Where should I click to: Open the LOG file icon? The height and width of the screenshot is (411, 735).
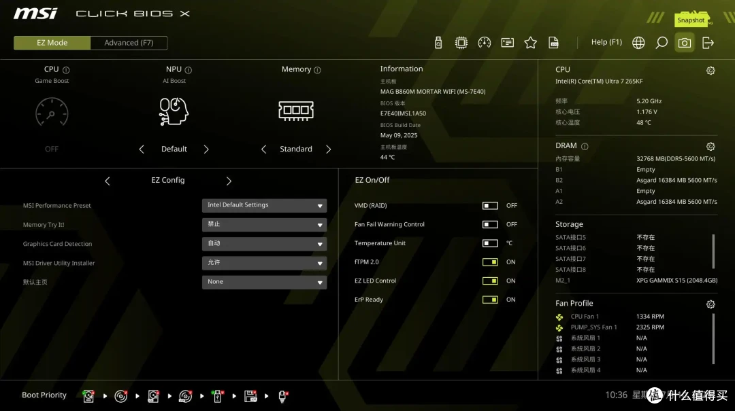pyautogui.click(x=553, y=43)
